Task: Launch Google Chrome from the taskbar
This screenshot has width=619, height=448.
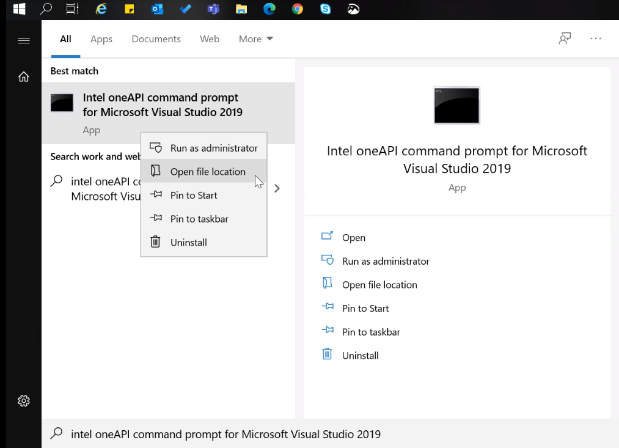Action: pyautogui.click(x=298, y=9)
